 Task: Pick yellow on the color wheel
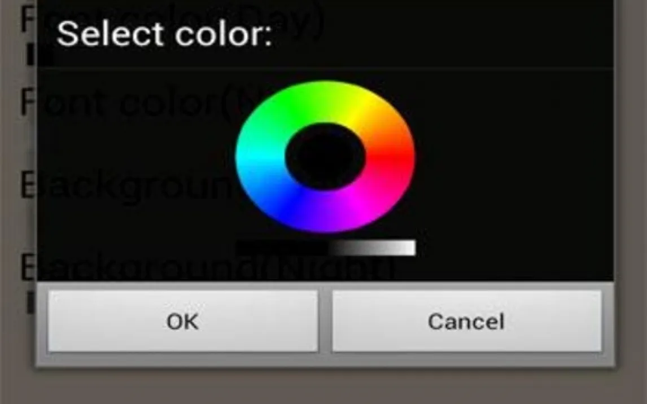(359, 108)
